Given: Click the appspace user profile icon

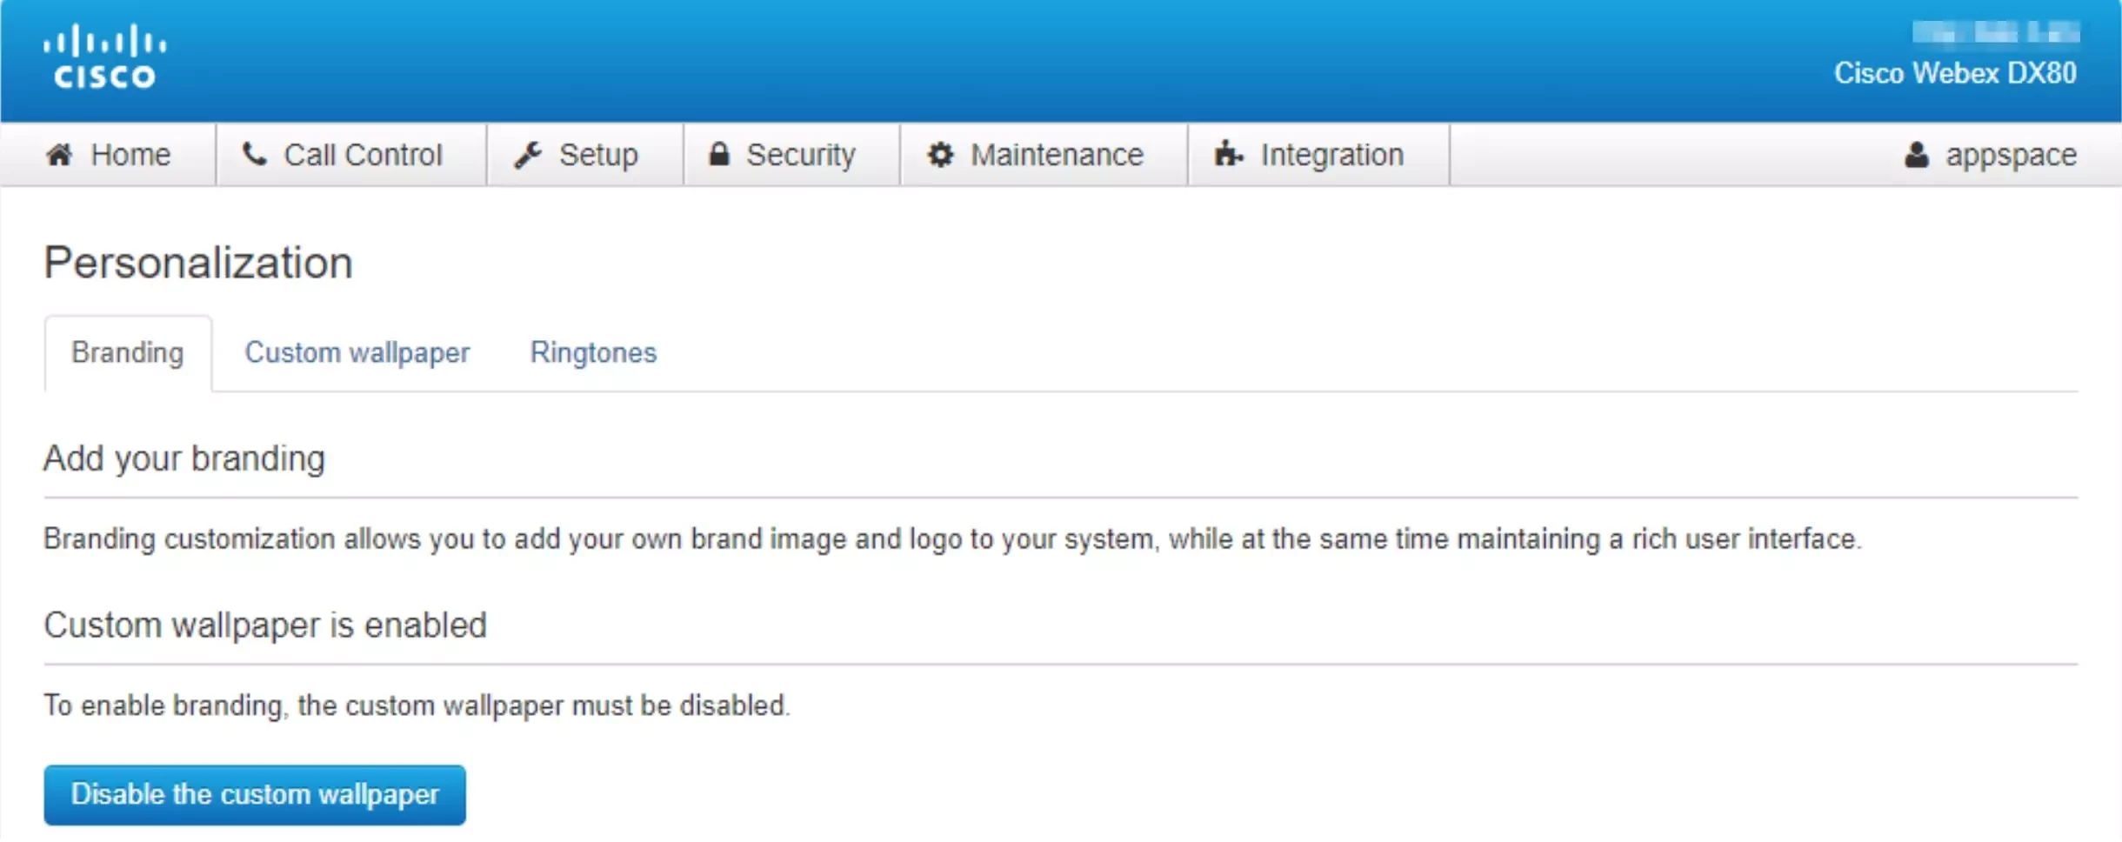Looking at the screenshot, I should (1917, 155).
